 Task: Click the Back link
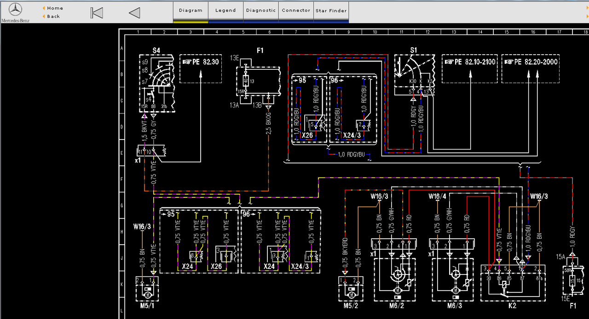[53, 16]
